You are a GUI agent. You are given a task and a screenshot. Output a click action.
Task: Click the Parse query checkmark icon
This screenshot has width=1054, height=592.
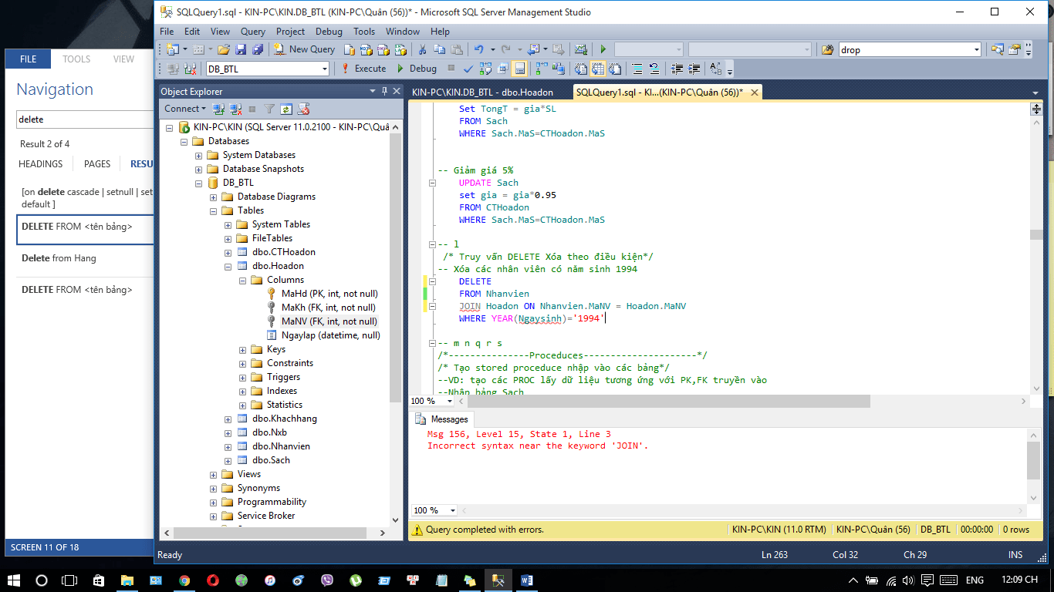pyautogui.click(x=468, y=69)
